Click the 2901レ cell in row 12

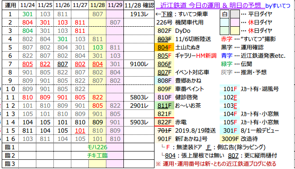[x=139, y=106]
